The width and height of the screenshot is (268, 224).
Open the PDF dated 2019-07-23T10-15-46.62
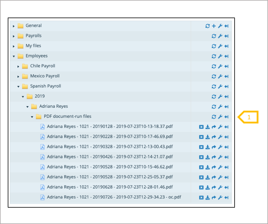[110, 167]
